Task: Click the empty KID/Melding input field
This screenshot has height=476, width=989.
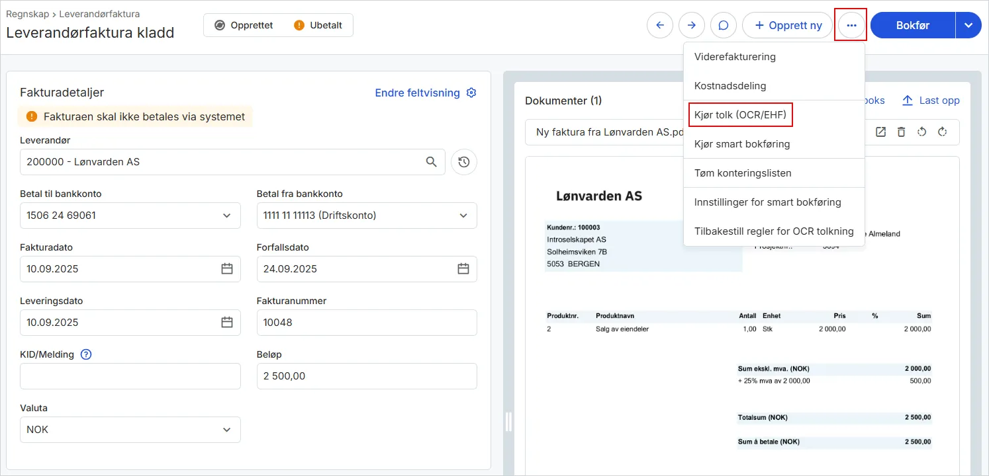Action: pyautogui.click(x=130, y=376)
